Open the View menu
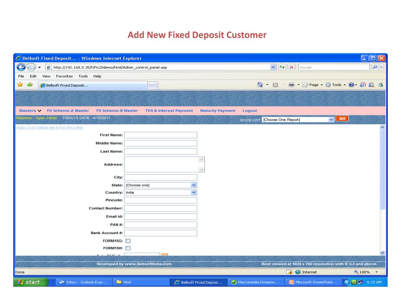Screen dimensions: 401x300 coord(46,76)
